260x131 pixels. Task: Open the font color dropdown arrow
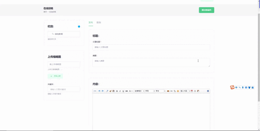[132, 91]
